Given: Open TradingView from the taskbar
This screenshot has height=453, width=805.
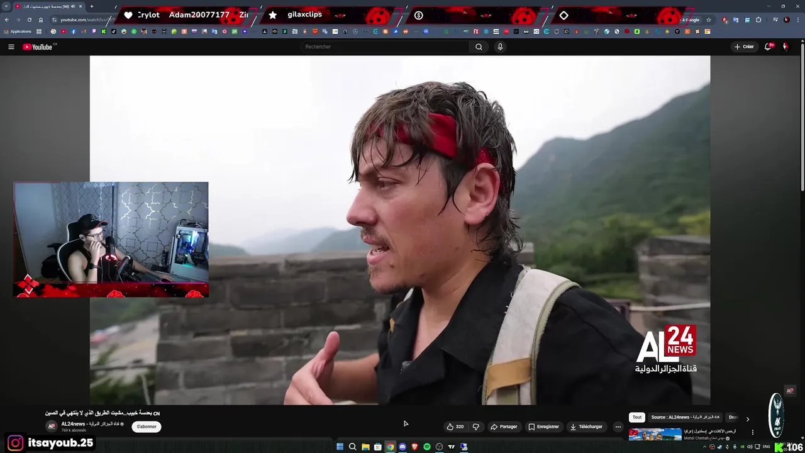Looking at the screenshot, I should tap(452, 447).
